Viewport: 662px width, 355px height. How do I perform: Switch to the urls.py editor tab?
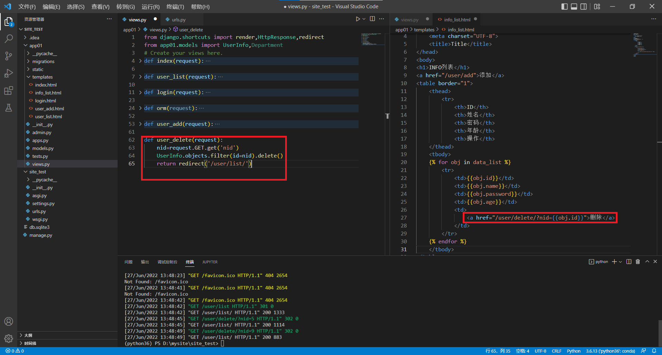pos(178,20)
